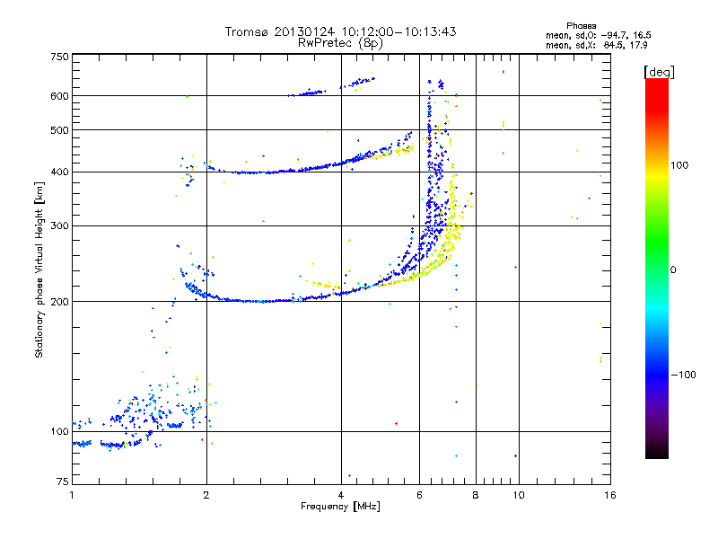Click the isolated red data point near 100 km, 5 MHz

(396, 423)
